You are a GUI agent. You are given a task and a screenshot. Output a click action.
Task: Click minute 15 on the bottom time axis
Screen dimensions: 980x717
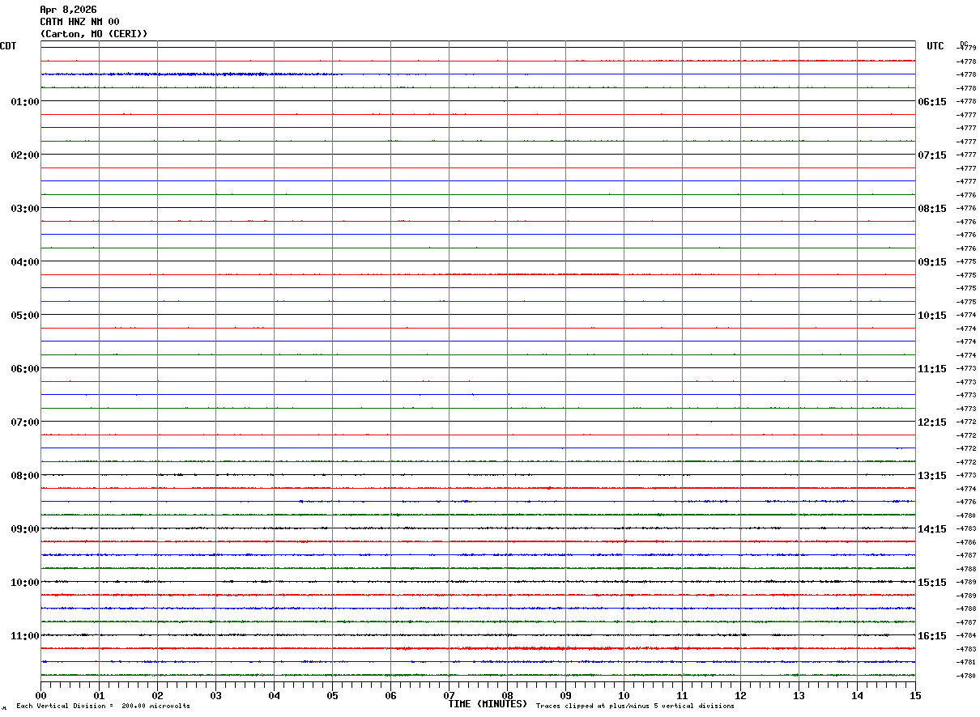pyautogui.click(x=914, y=695)
